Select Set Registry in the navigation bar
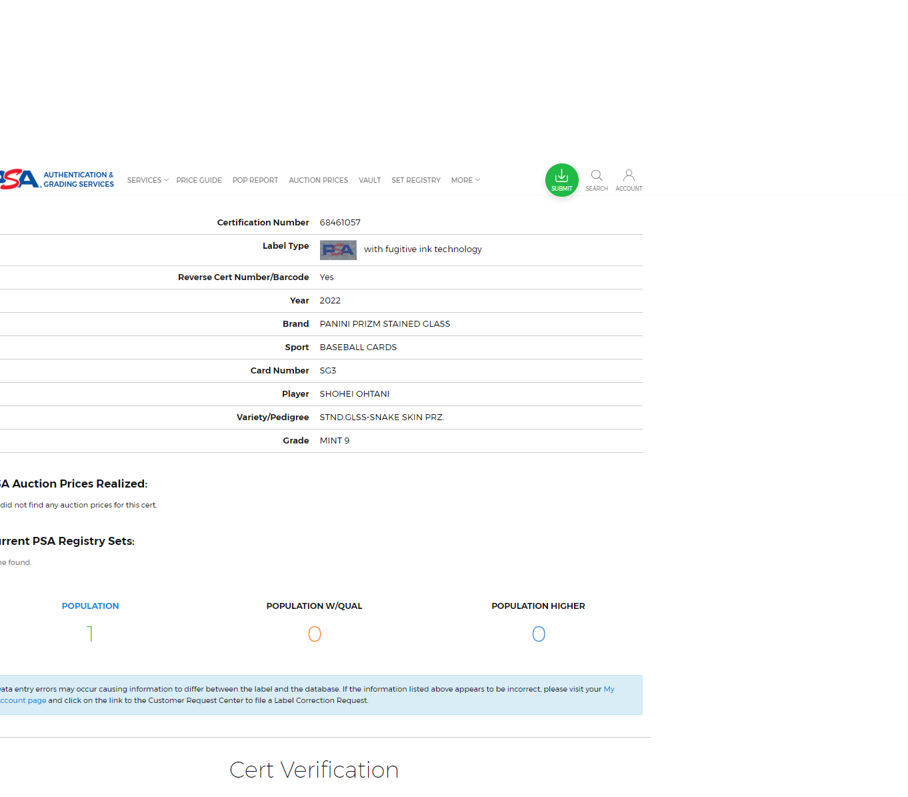The width and height of the screenshot is (908, 797). tap(415, 180)
